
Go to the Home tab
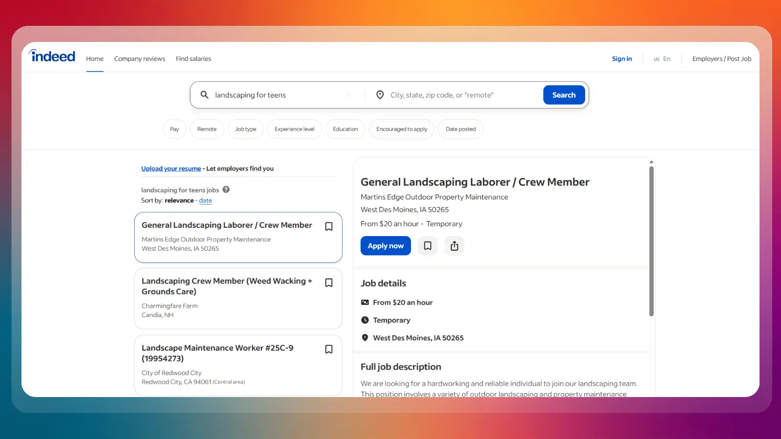pos(95,59)
